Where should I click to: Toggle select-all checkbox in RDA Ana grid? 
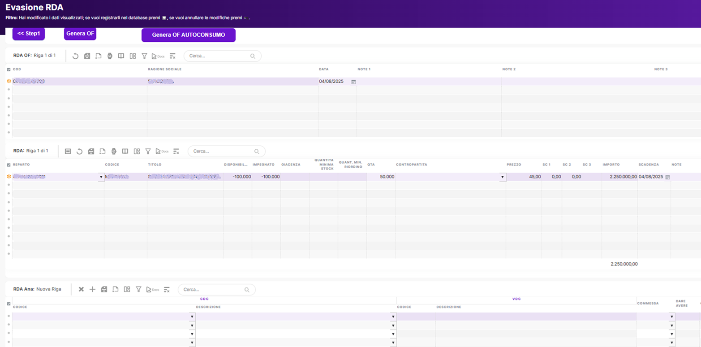[x=9, y=304]
